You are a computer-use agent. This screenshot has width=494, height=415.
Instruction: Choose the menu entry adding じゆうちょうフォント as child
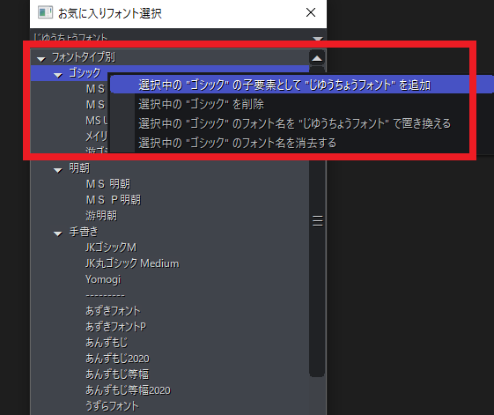284,85
